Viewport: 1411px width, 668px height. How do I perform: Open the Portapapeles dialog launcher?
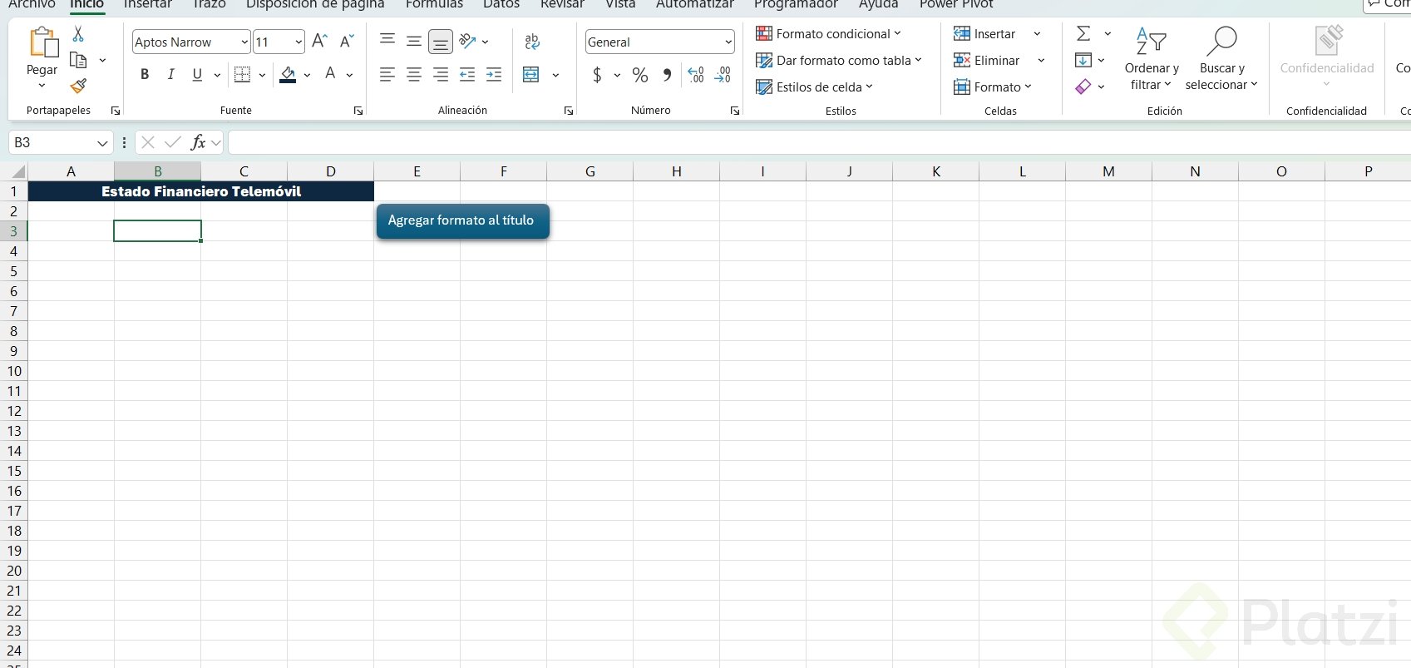point(116,111)
